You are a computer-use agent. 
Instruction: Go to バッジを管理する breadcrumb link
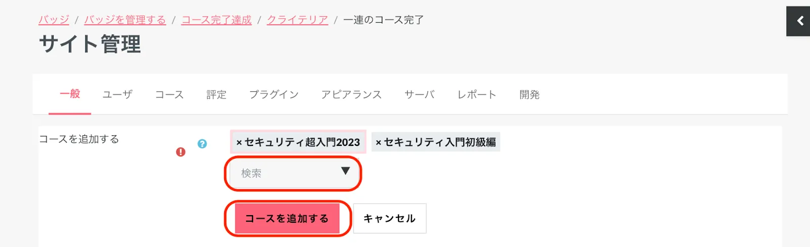[x=125, y=20]
